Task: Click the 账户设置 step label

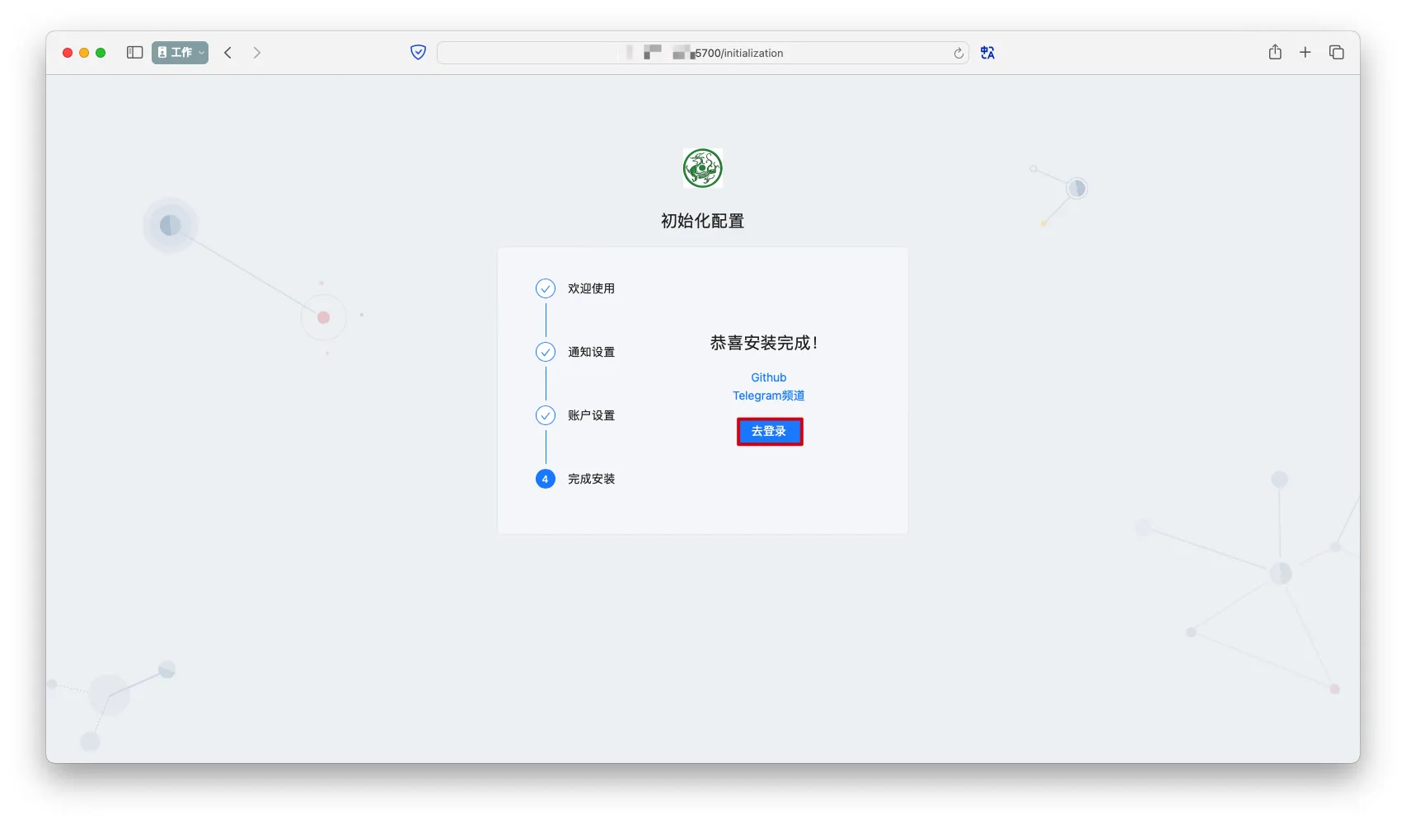Action: (591, 415)
